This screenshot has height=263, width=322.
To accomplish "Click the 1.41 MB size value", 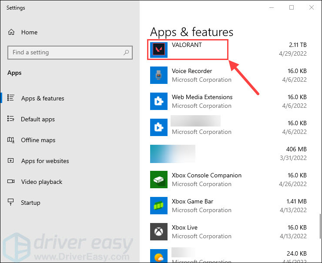I will [x=296, y=201].
